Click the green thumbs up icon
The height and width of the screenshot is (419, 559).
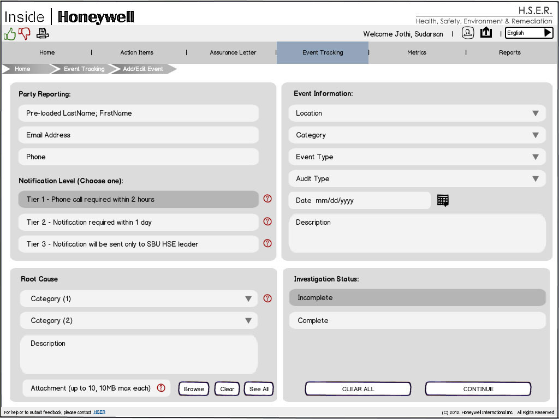[10, 34]
